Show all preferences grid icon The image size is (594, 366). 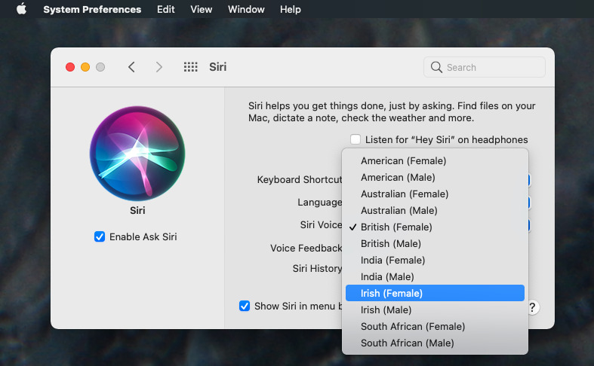[x=191, y=67]
